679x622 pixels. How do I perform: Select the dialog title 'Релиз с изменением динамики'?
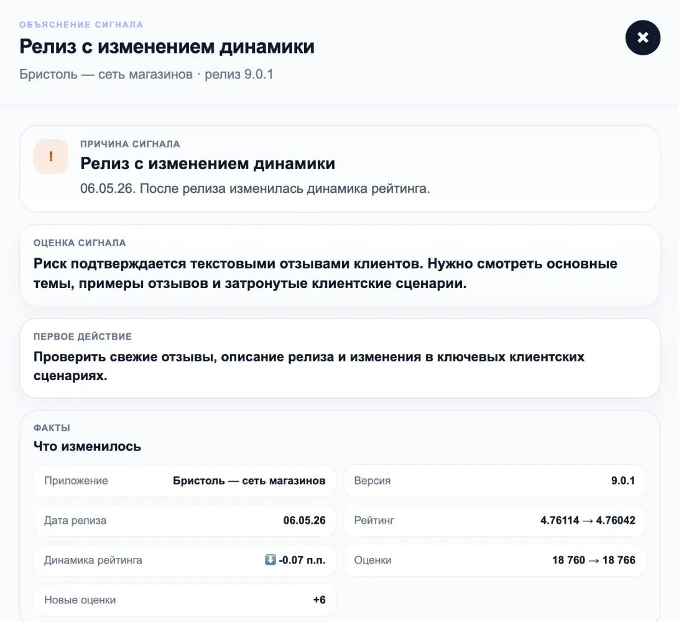pyautogui.click(x=167, y=47)
